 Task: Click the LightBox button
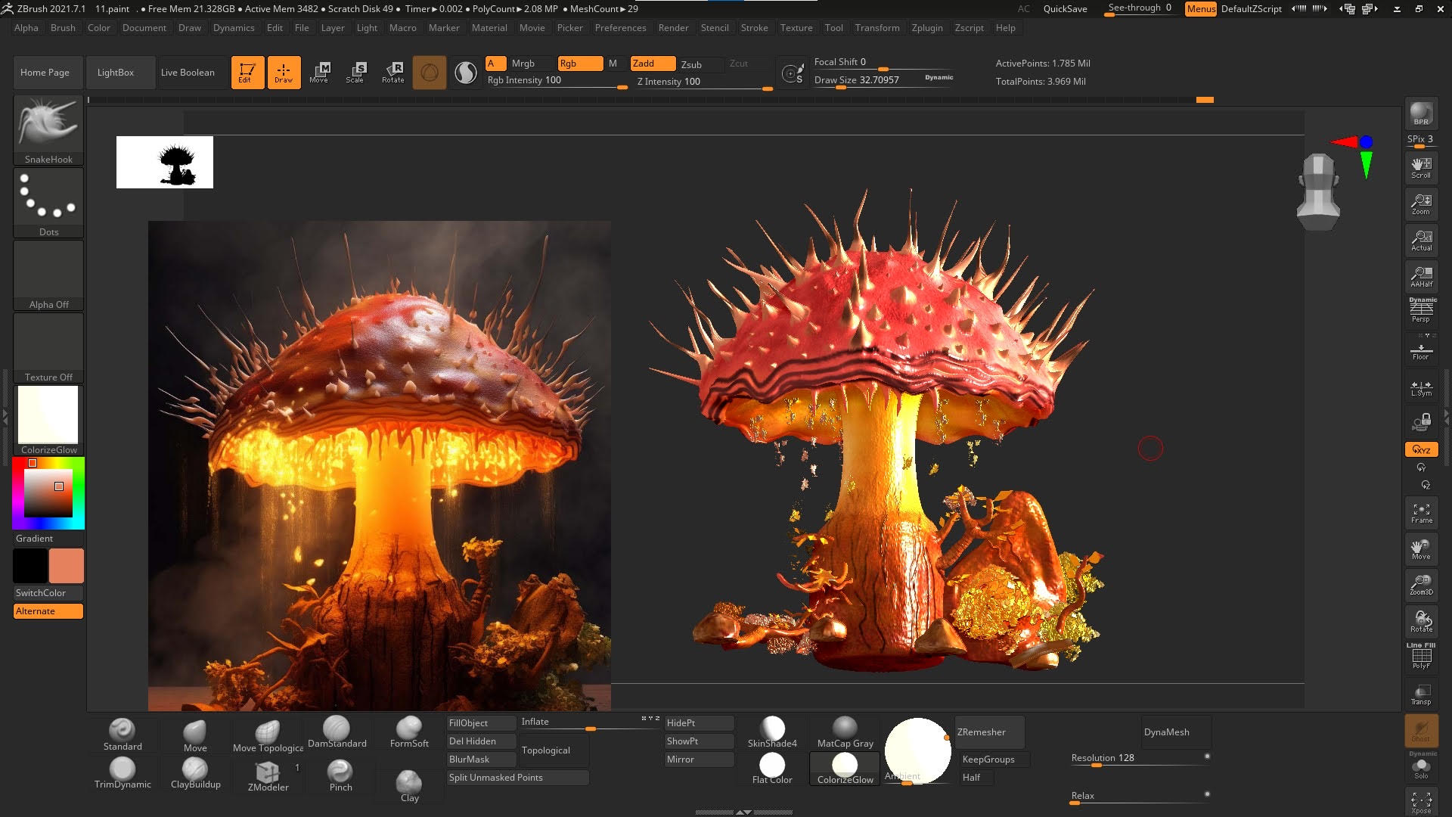pyautogui.click(x=116, y=73)
